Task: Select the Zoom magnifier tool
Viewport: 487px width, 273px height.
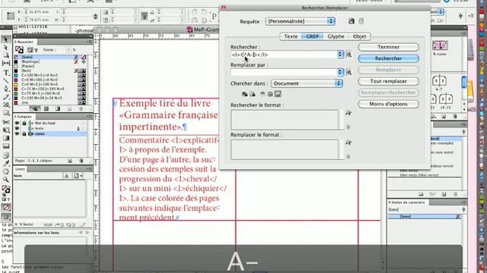Action: pyautogui.click(x=5, y=180)
